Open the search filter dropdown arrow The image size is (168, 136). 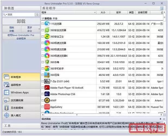coord(6,15)
